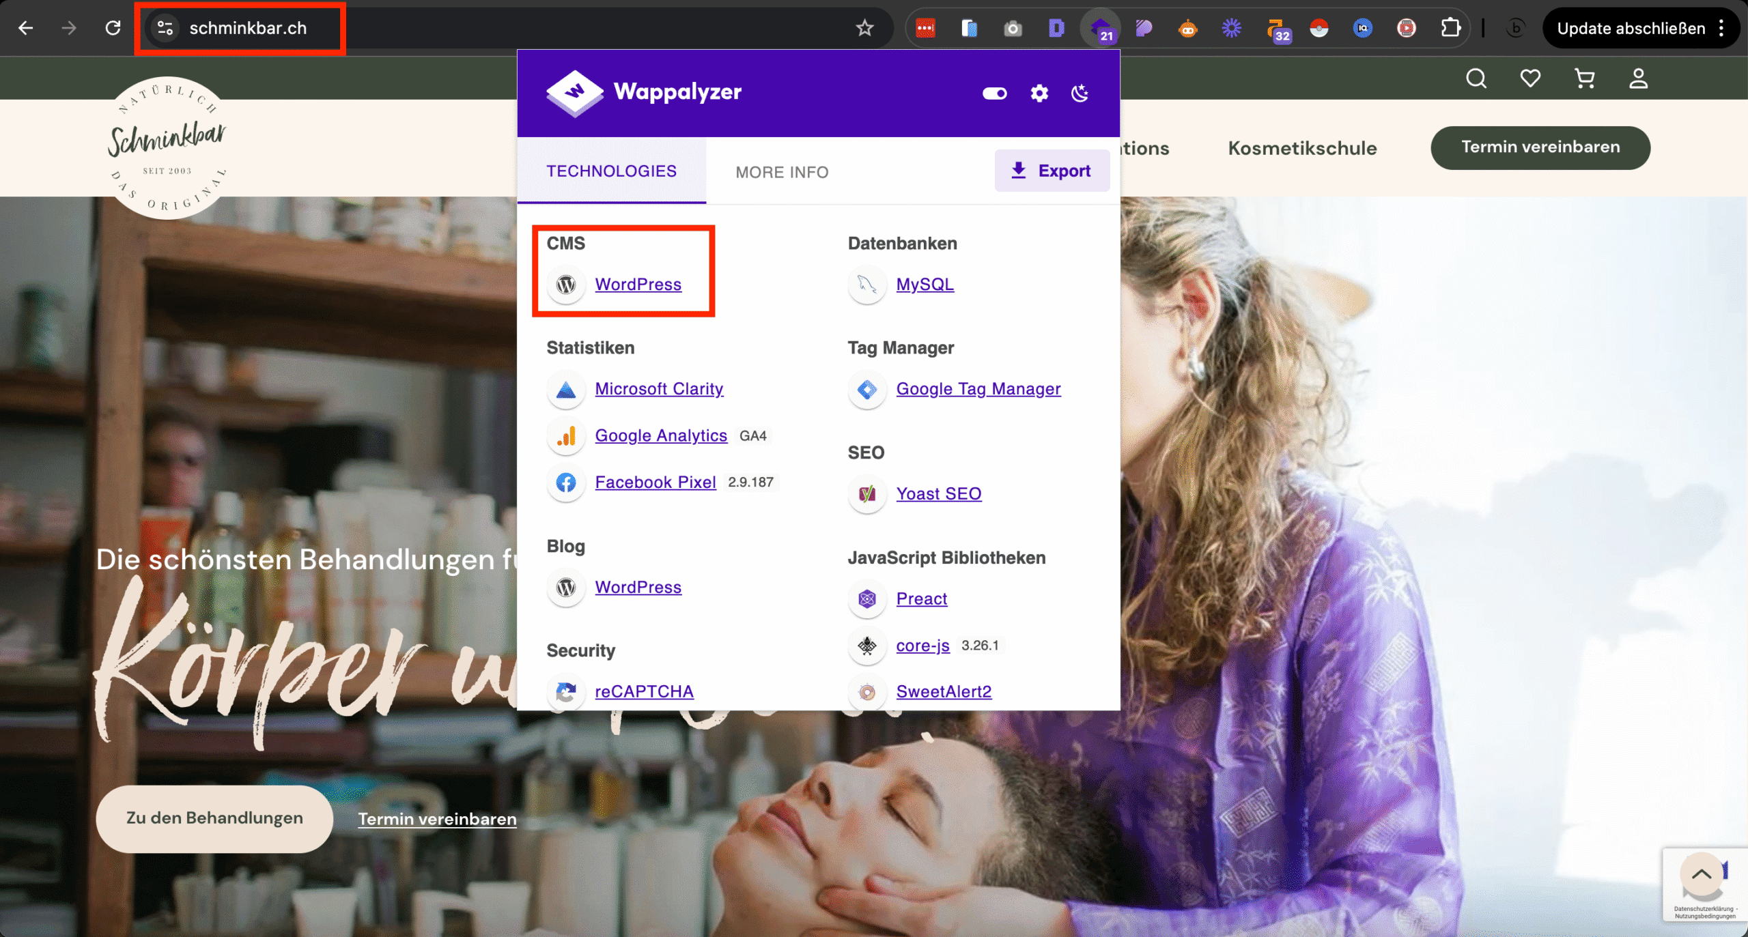Open the WordPress link under CMS
Screen dimensions: 1748x937
tap(638, 284)
